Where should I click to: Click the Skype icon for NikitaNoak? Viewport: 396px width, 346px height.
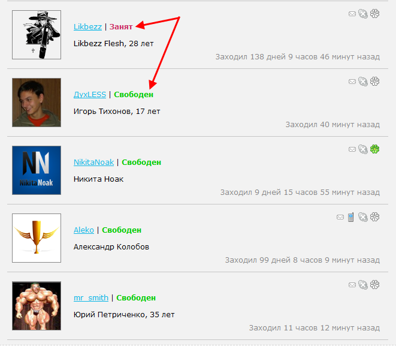[363, 149]
